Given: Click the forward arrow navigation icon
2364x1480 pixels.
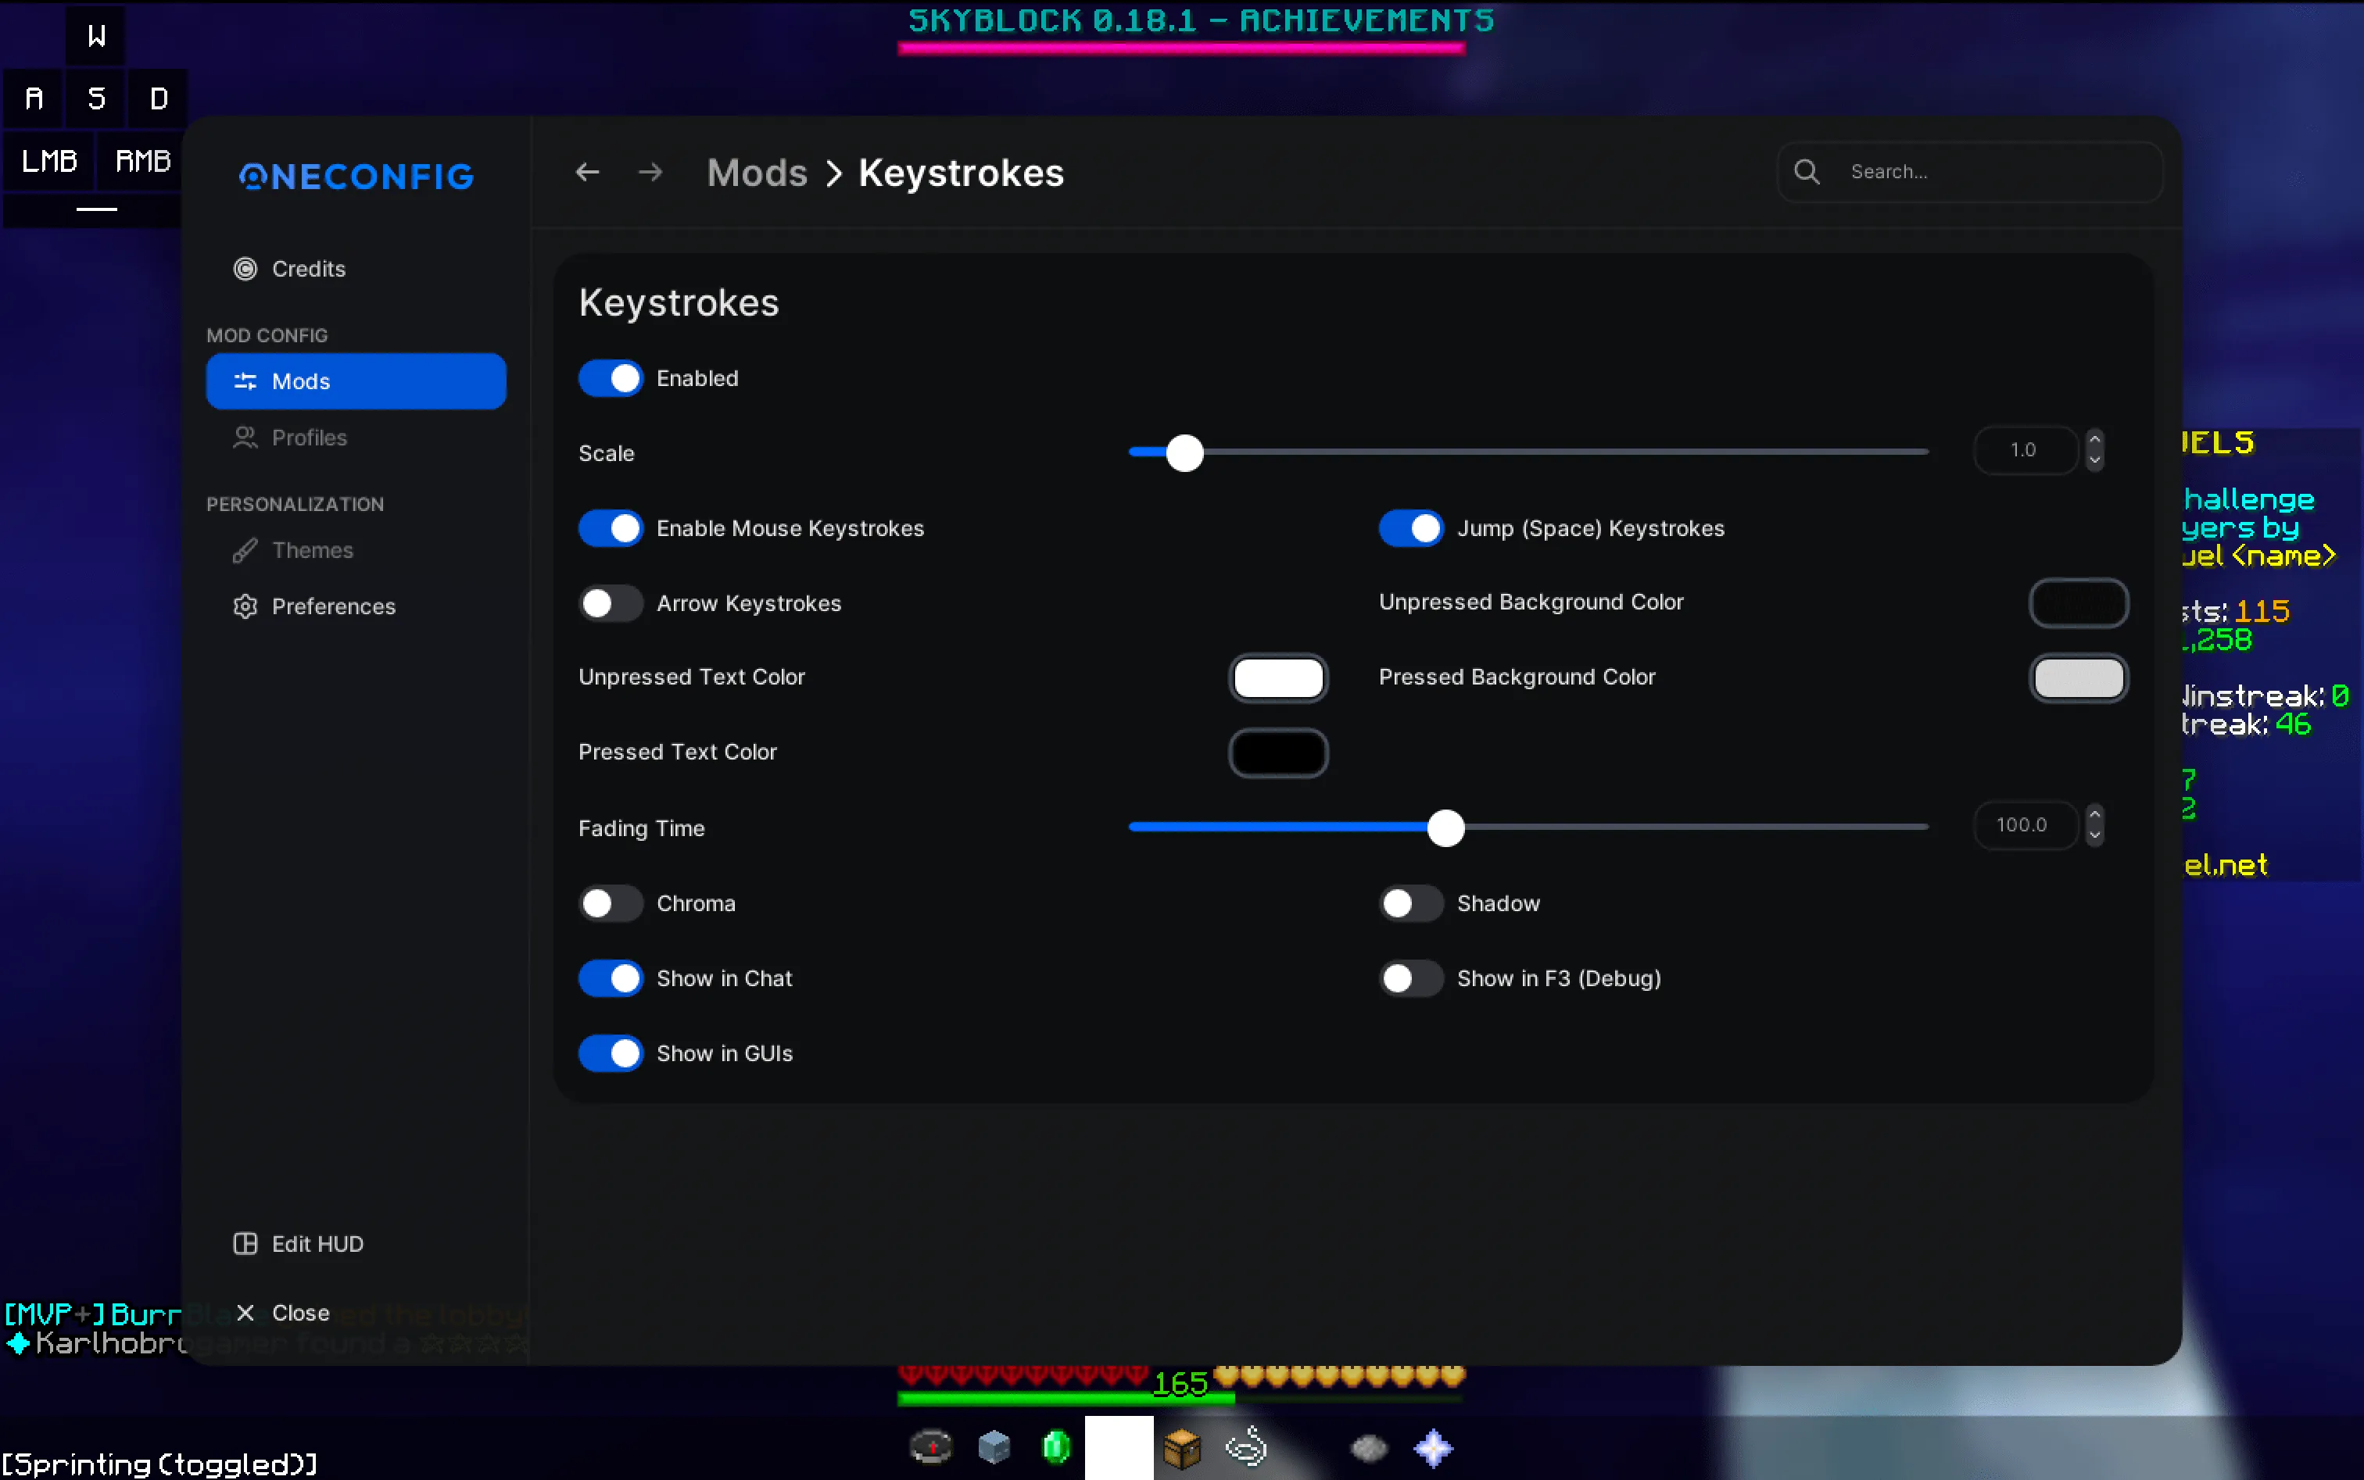Looking at the screenshot, I should click(650, 172).
